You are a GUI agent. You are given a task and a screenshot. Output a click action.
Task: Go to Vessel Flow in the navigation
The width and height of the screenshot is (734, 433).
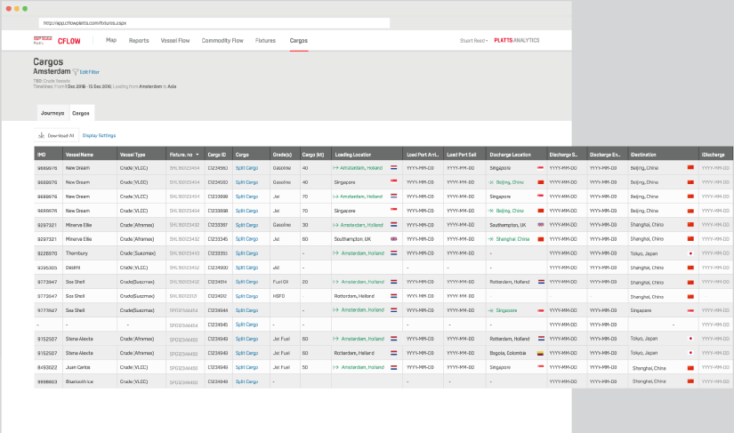coord(175,41)
